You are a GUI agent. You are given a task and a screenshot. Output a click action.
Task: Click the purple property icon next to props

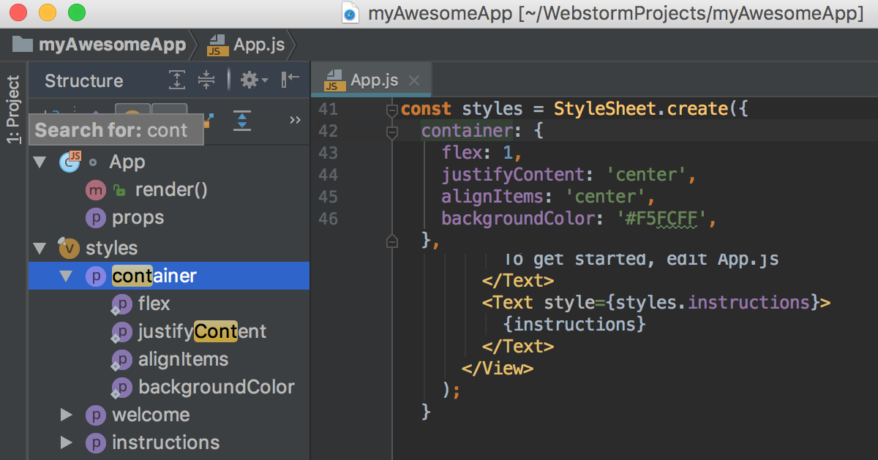point(95,218)
